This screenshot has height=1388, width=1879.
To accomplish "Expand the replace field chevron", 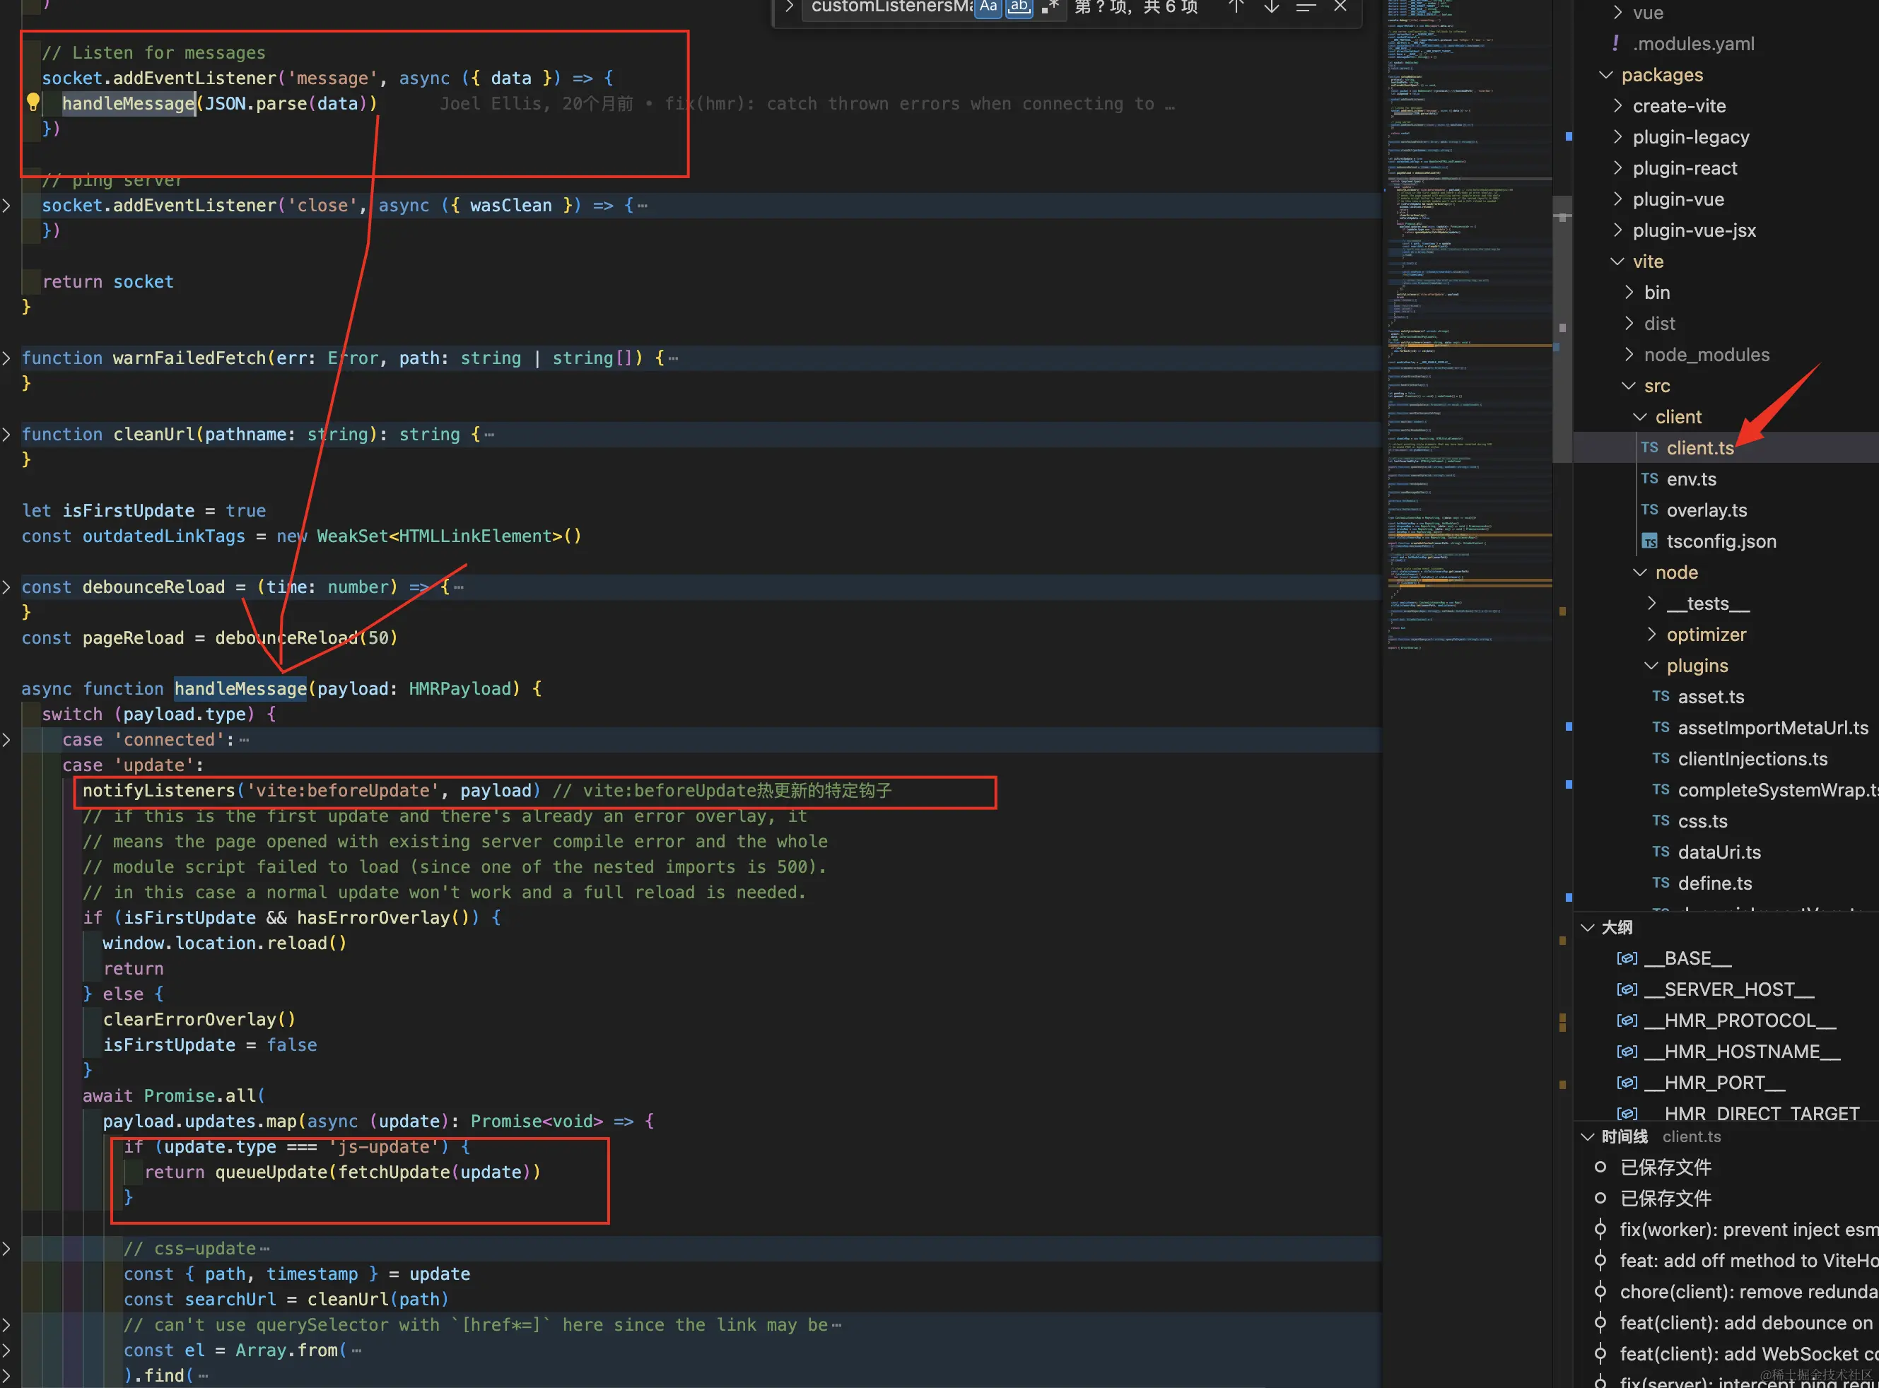I will point(788,7).
